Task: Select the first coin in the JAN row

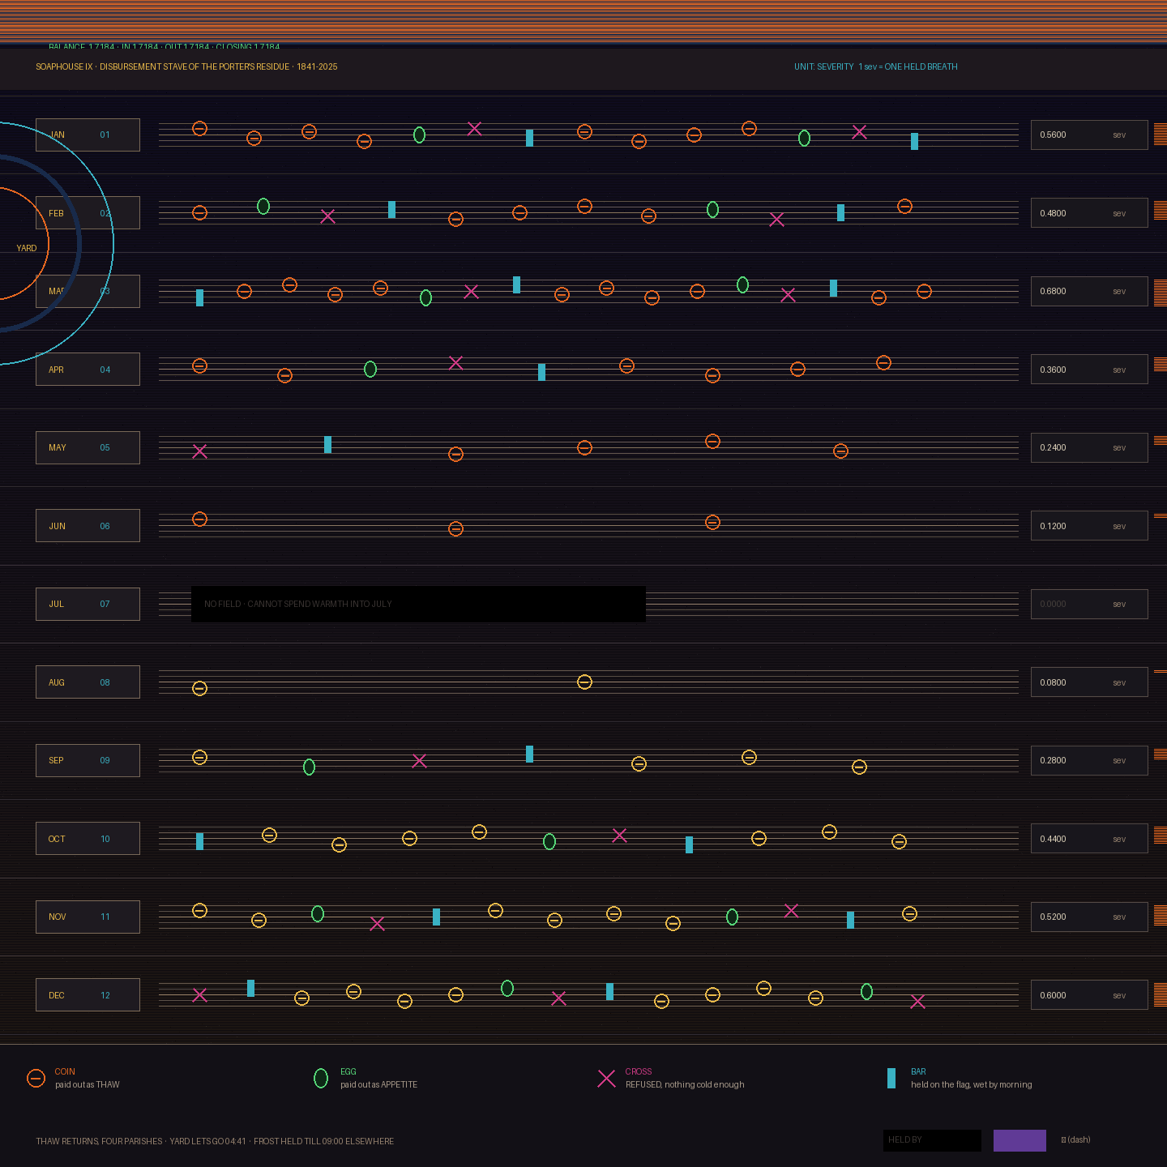Action: (199, 129)
